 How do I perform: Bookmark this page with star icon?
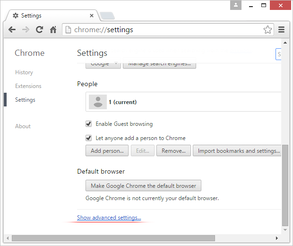pyautogui.click(x=267, y=29)
